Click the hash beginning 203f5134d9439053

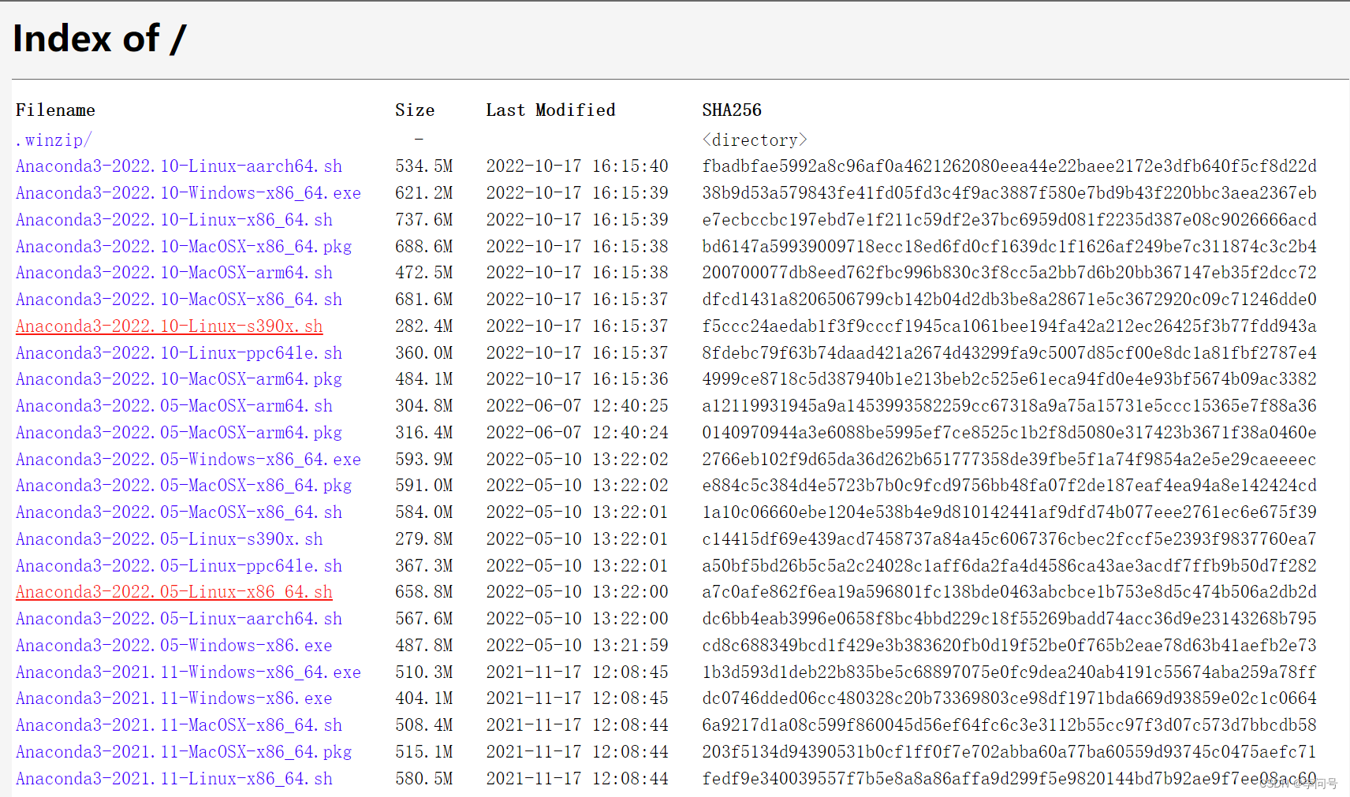click(x=1009, y=752)
